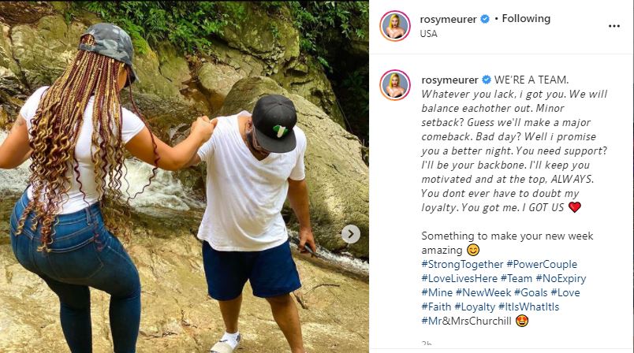Click the waterfall couple photo
The width and height of the screenshot is (634, 353).
[x=184, y=176]
